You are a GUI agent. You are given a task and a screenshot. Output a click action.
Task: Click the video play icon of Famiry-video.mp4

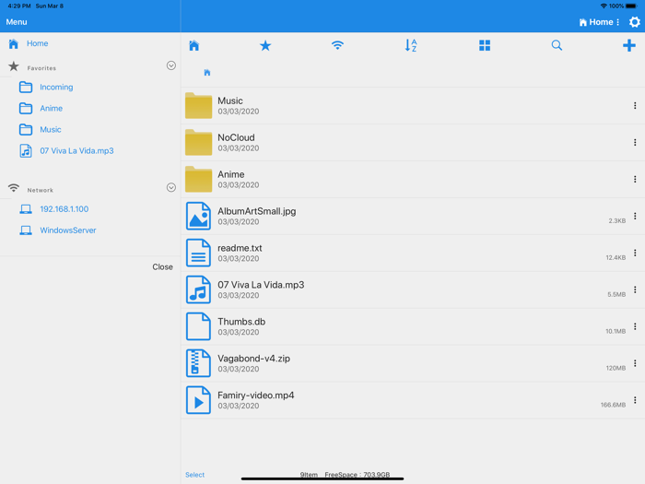198,399
